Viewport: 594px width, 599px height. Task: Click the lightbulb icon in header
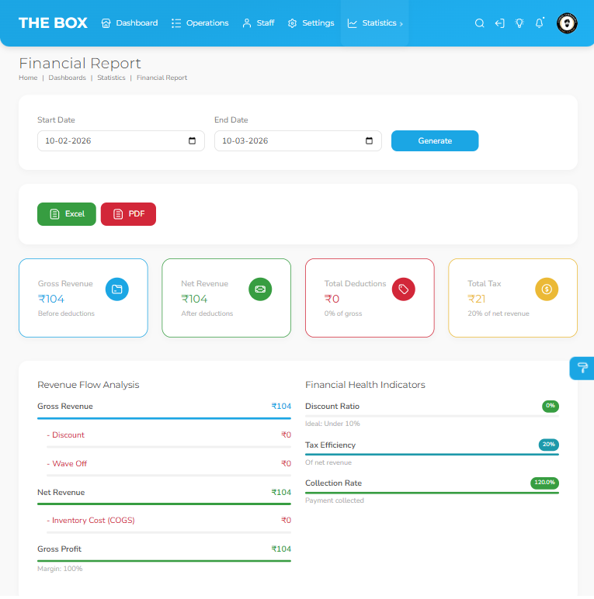pyautogui.click(x=519, y=23)
